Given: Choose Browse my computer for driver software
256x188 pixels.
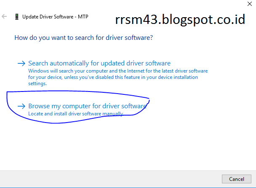Looking at the screenshot, I should pyautogui.click(x=87, y=106).
